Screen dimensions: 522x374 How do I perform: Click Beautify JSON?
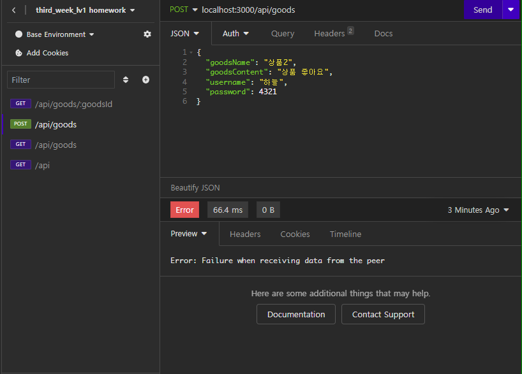click(195, 188)
